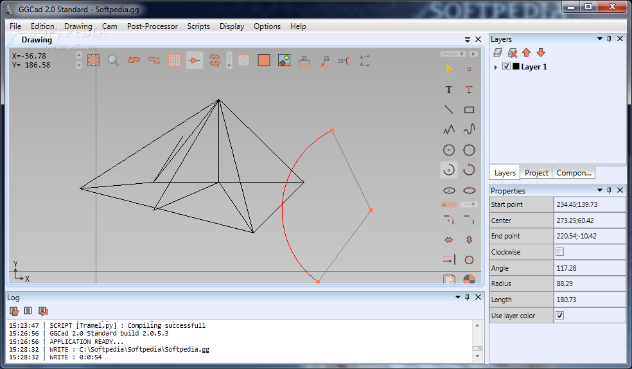The width and height of the screenshot is (632, 369).
Task: Select the Ellipse by points tool
Action: (x=469, y=190)
